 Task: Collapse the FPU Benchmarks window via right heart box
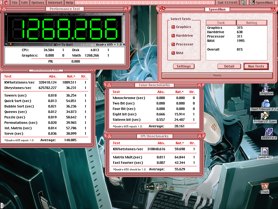(200, 136)
